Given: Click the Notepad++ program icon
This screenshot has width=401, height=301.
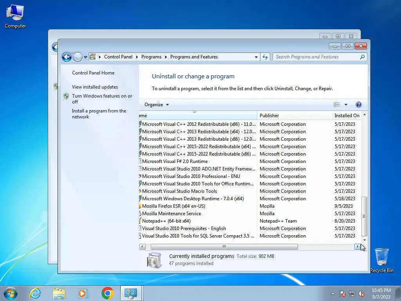Looking at the screenshot, I should 140,221.
